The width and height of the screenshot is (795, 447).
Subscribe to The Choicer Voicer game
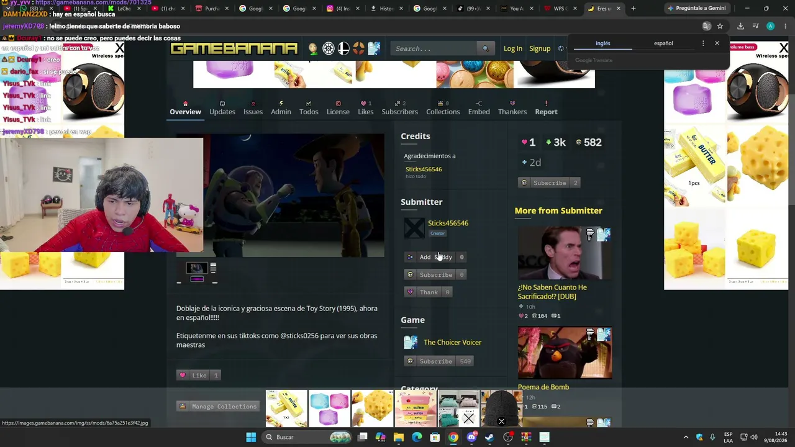point(438,361)
